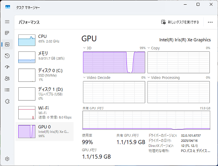Open the three-dots more options menu
The height and width of the screenshot is (166, 218).
click(210, 22)
